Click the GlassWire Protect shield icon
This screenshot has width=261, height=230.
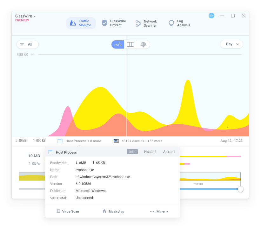point(104,23)
